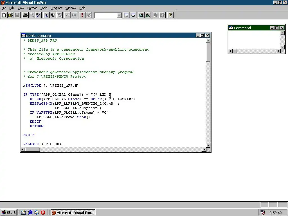Click the penis_app.prg window title icon
288x216 pixels.
(23, 35)
